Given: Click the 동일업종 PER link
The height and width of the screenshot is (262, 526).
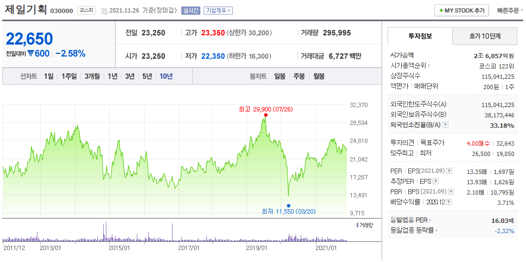Looking at the screenshot, I should pos(409,220).
